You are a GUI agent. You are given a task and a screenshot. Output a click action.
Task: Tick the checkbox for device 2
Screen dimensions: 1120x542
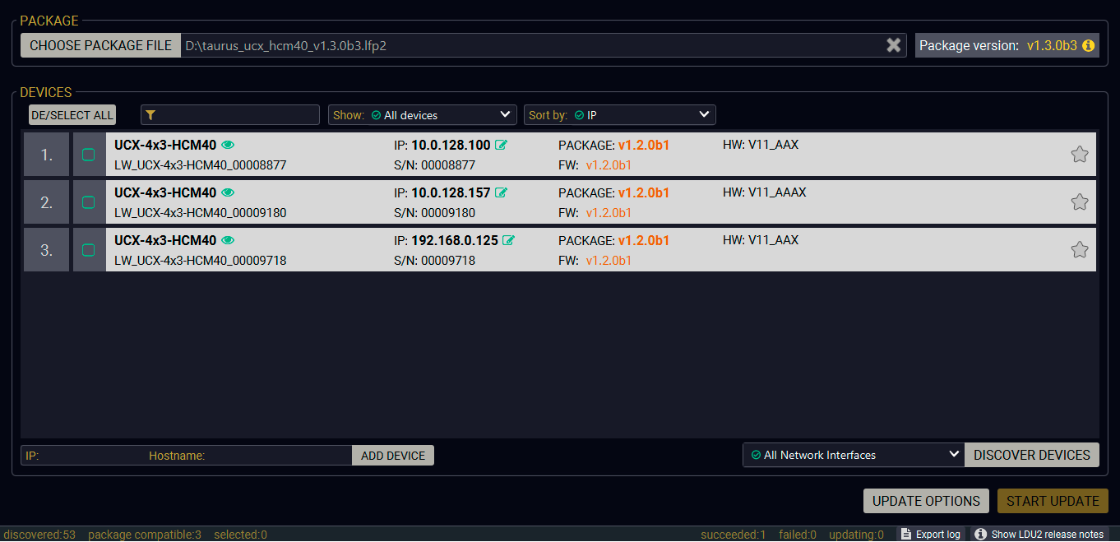[x=89, y=202]
